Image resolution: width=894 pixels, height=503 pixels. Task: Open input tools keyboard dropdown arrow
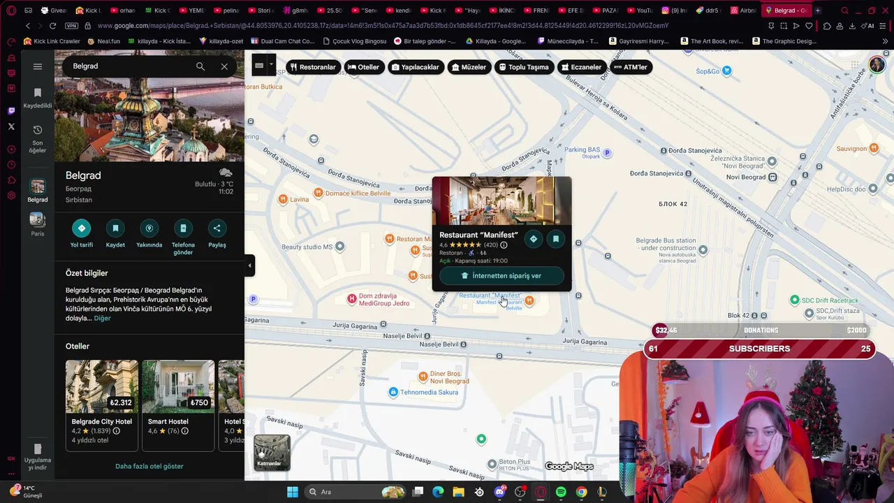(272, 65)
